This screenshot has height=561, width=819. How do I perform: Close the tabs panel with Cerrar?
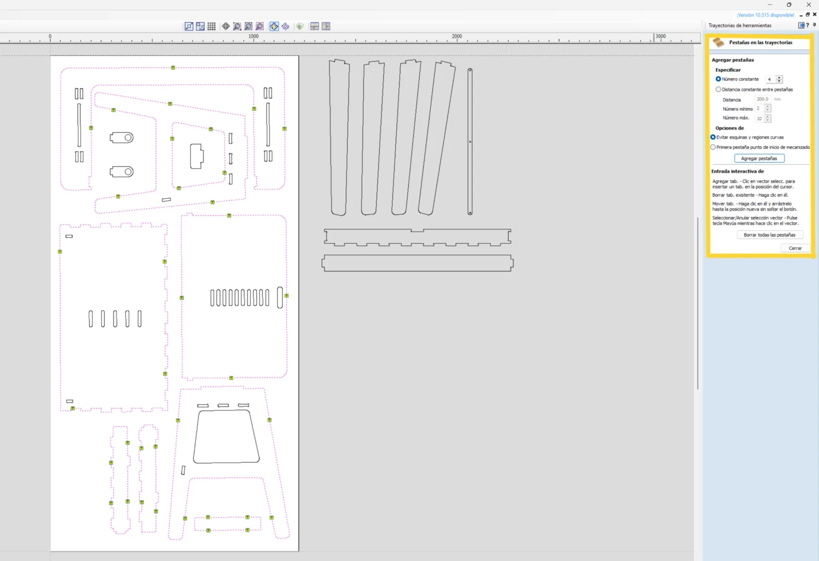pyautogui.click(x=795, y=248)
